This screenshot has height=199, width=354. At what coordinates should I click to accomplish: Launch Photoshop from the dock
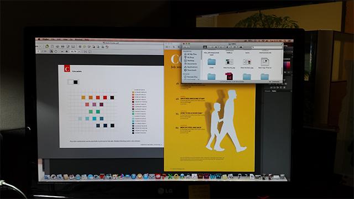(218, 176)
